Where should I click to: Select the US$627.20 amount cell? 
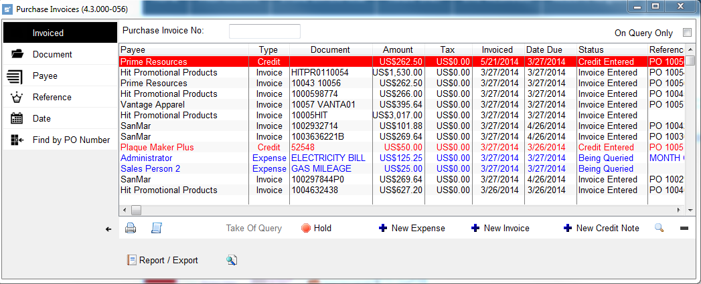click(x=398, y=190)
